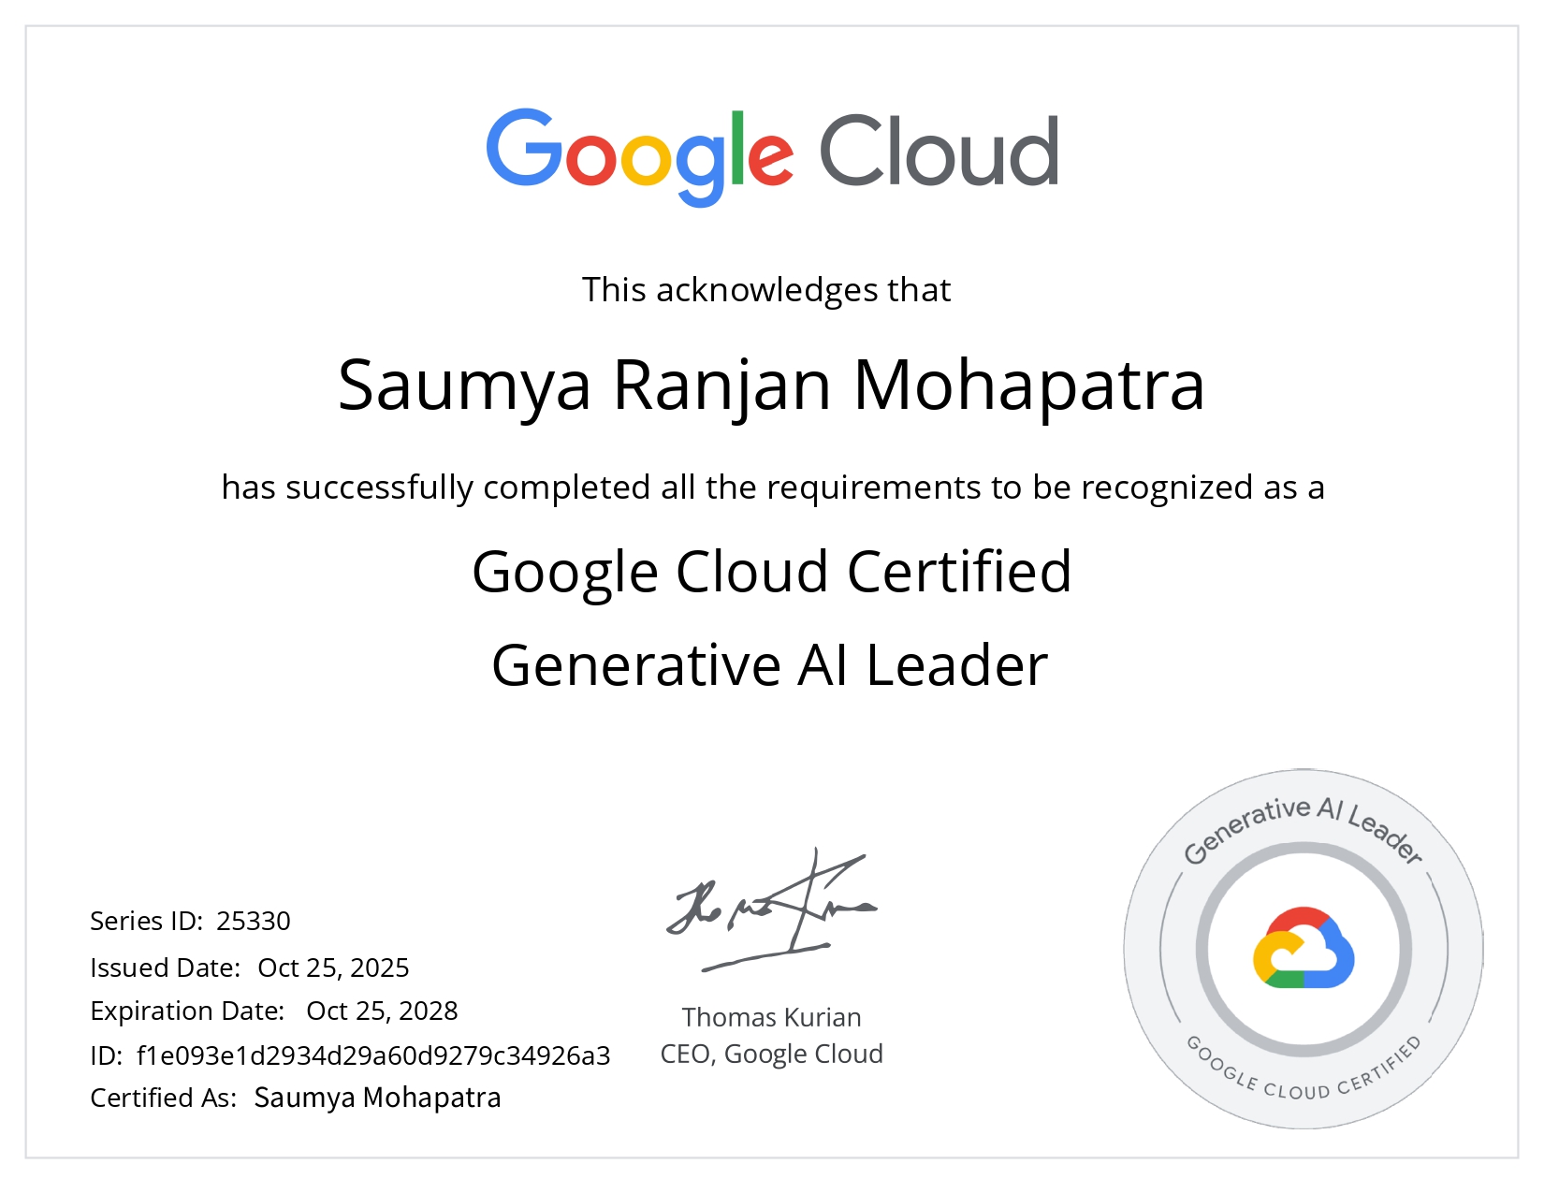1544x1193 pixels.
Task: Click the handwritten signature above Thomas Kurian
Action: (770, 910)
